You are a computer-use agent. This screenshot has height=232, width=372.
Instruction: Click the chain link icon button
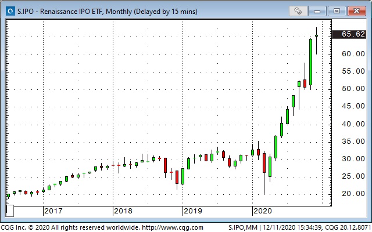coord(298,11)
